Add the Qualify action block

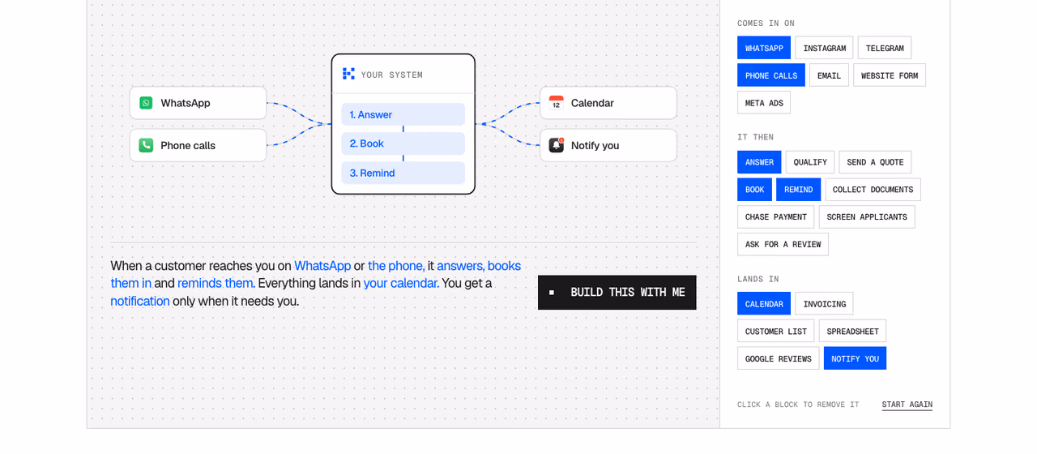point(810,162)
